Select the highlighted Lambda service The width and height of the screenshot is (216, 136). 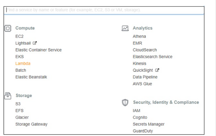23,64
